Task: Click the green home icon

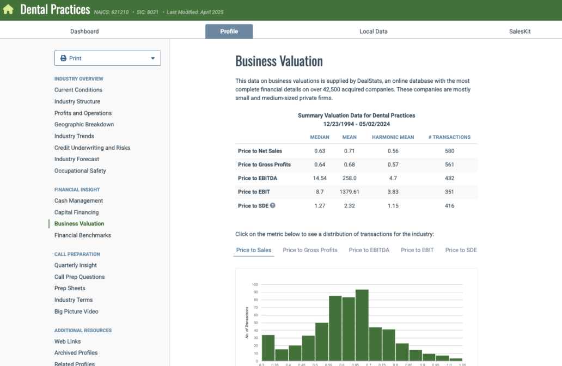Action: [8, 10]
